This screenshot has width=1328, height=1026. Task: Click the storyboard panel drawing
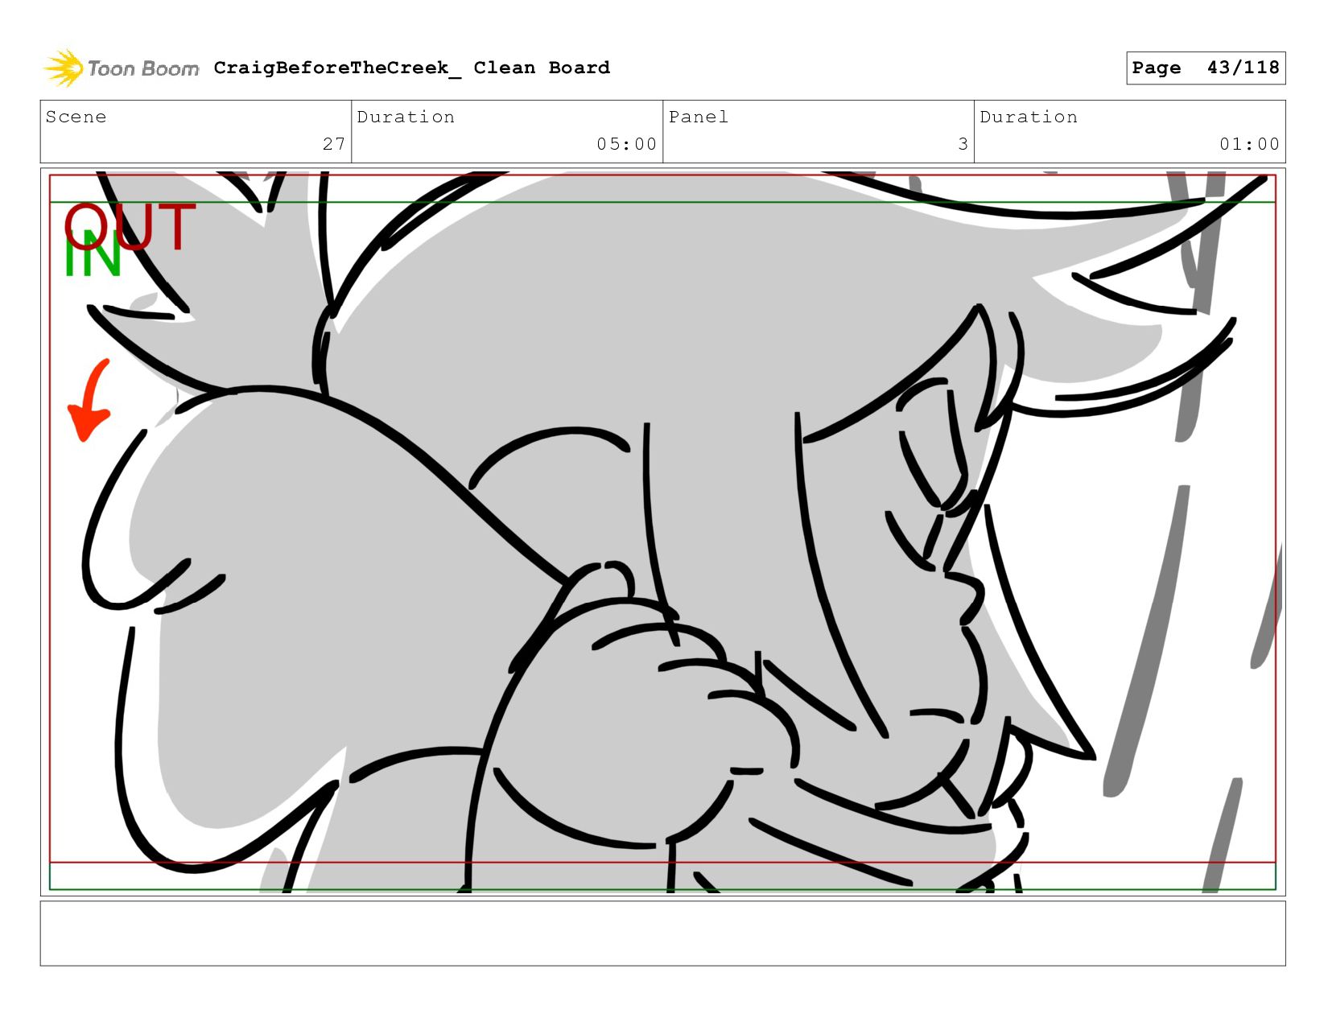coord(662,532)
